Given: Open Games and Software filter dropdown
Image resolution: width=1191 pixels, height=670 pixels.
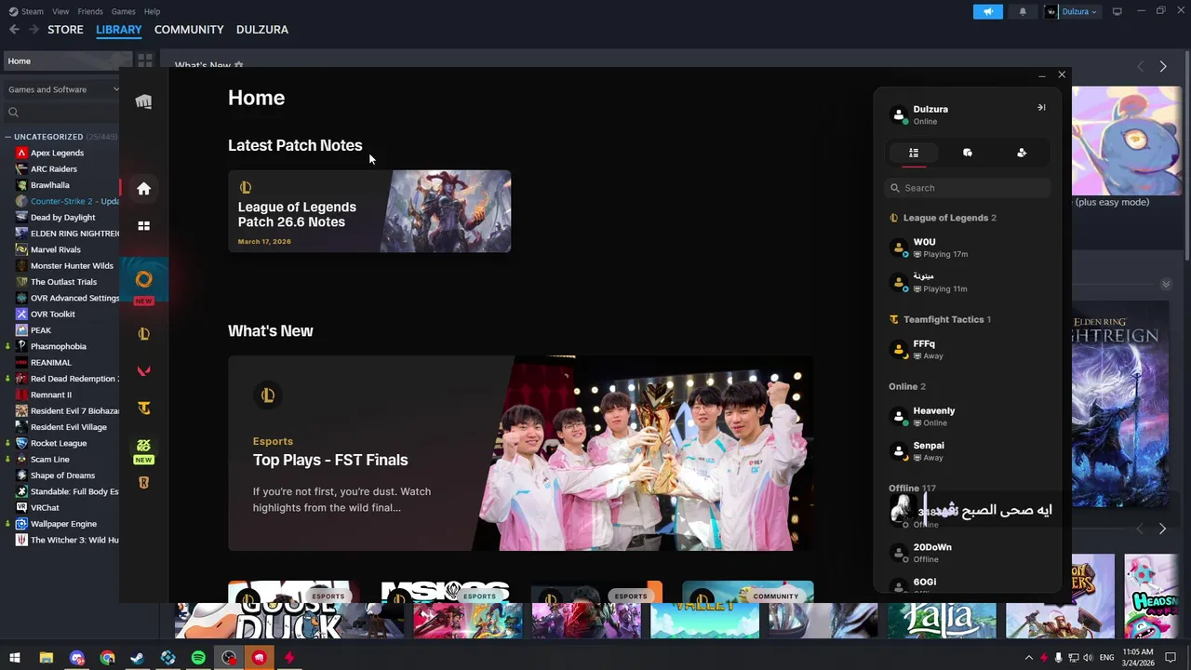Looking at the screenshot, I should pyautogui.click(x=62, y=89).
